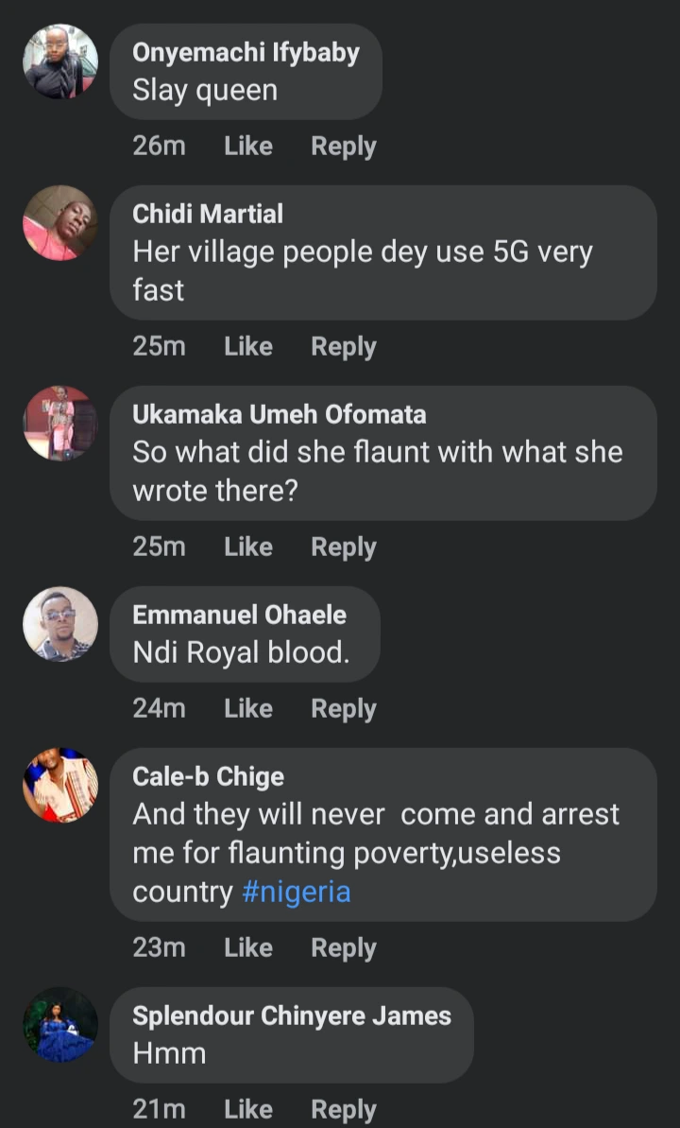Like Ukamaka Umeh Ofomata's comment
Image resolution: width=680 pixels, height=1128 pixels.
pyautogui.click(x=248, y=547)
